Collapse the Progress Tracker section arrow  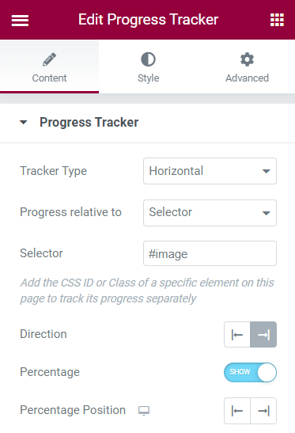pyautogui.click(x=24, y=123)
